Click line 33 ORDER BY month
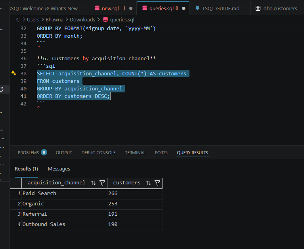Screen dimensions: 304x249 tap(59, 36)
